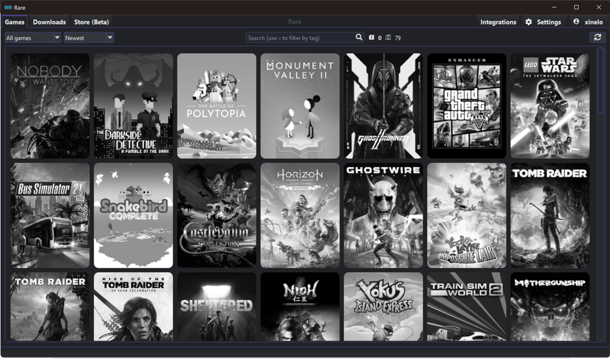Open the Store (Beta) tab
This screenshot has height=359, width=610.
click(92, 22)
